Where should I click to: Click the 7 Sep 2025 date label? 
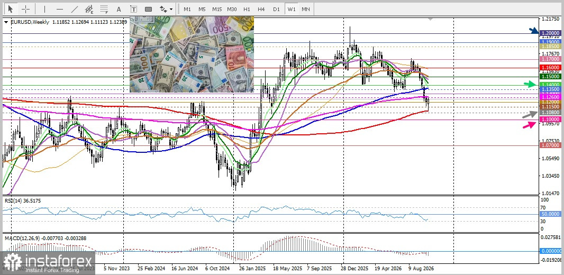pos(320,268)
